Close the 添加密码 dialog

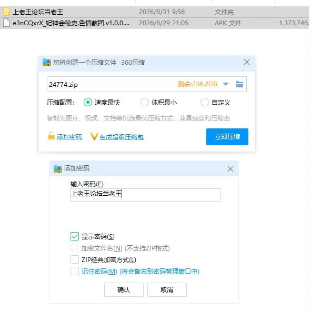230,169
